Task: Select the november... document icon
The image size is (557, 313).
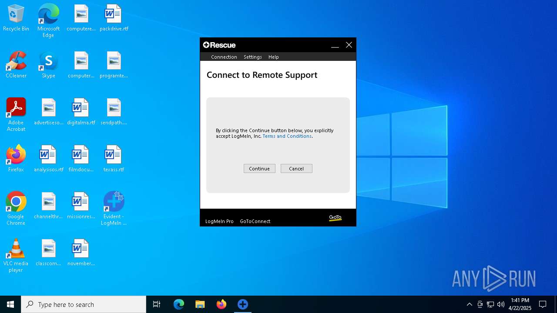Action: click(81, 253)
